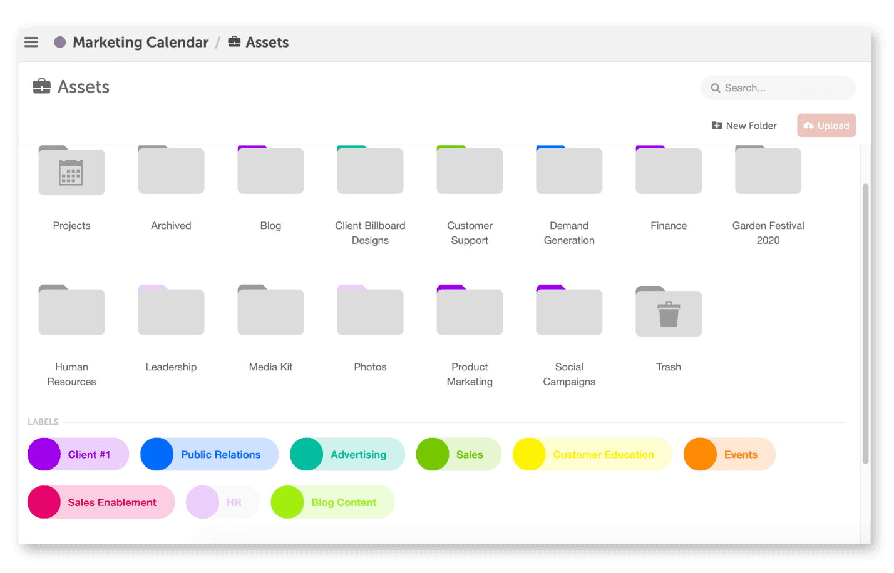The image size is (894, 573).
Task: Create a New Folder
Action: tap(744, 126)
